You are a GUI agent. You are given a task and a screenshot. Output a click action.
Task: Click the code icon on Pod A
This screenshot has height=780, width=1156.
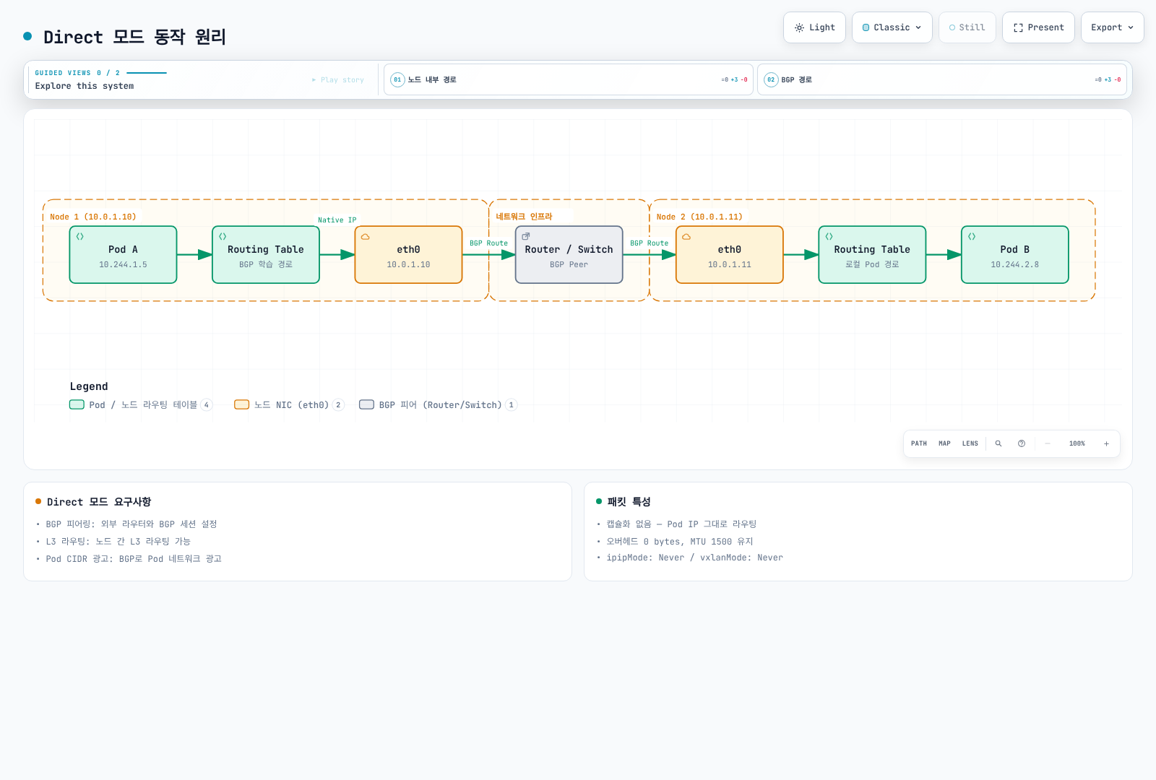[80, 236]
